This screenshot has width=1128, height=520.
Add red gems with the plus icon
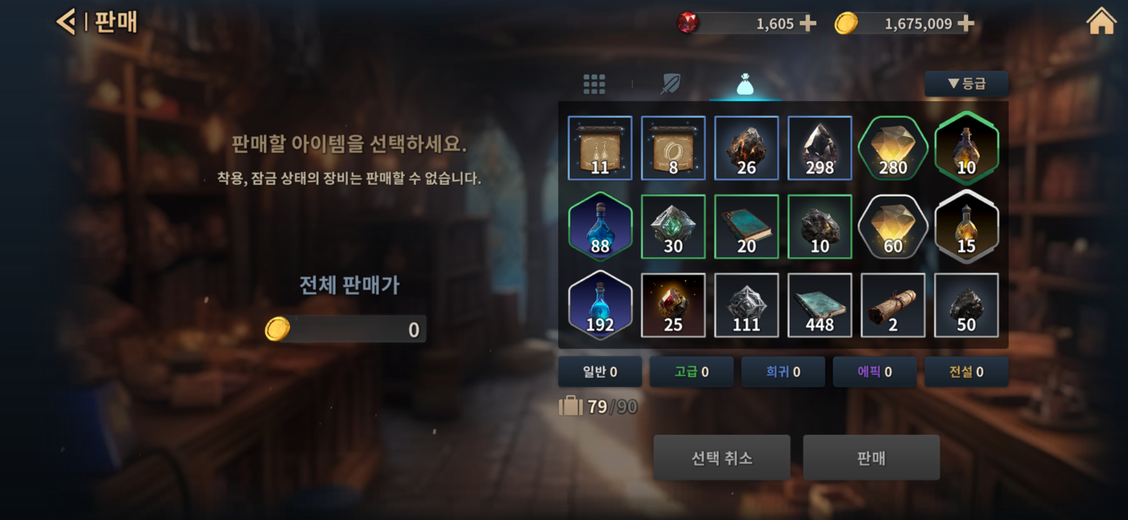point(808,23)
